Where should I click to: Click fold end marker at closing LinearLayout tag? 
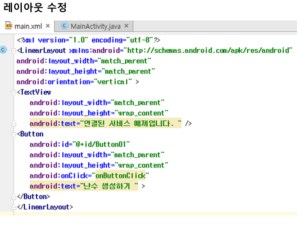pyautogui.click(x=14, y=207)
